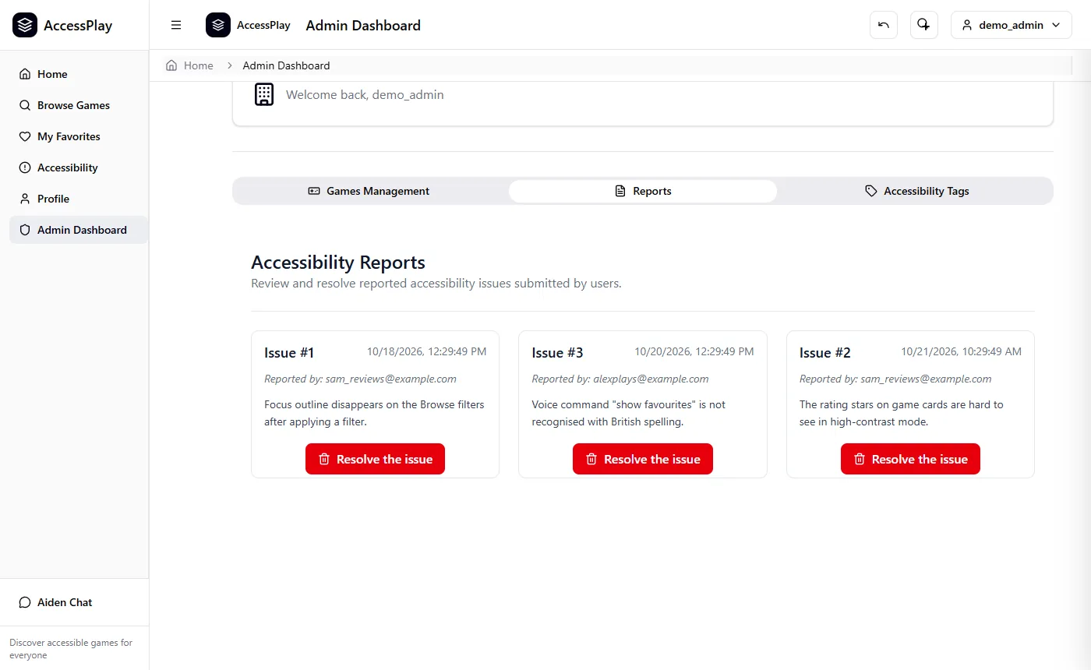Click trash icon on Issue #1 resolve button
The height and width of the screenshot is (670, 1091).
click(324, 459)
